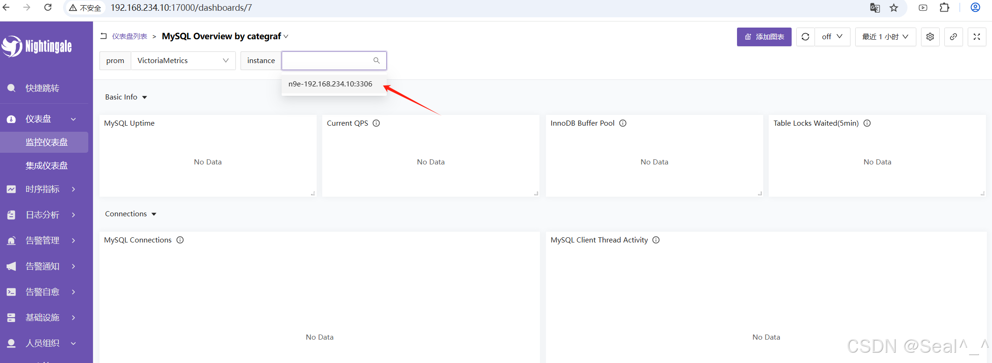Click the search icon in instance field
Image resolution: width=992 pixels, height=363 pixels.
(376, 60)
